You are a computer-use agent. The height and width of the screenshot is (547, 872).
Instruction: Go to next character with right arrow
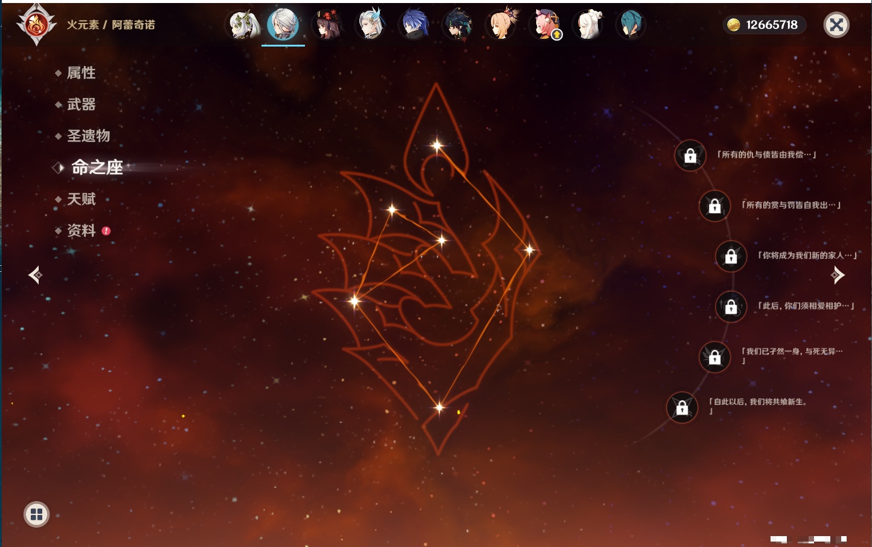tap(838, 276)
